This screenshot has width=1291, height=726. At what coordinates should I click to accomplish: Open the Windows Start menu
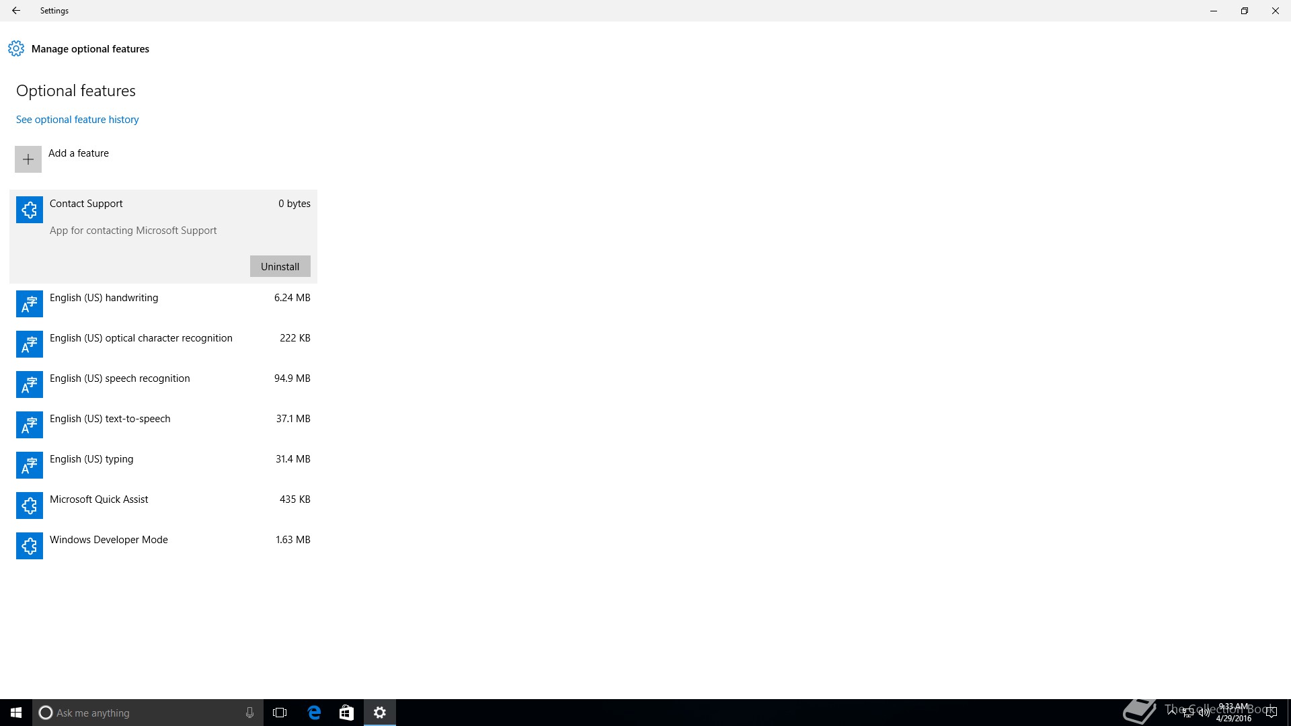(16, 713)
